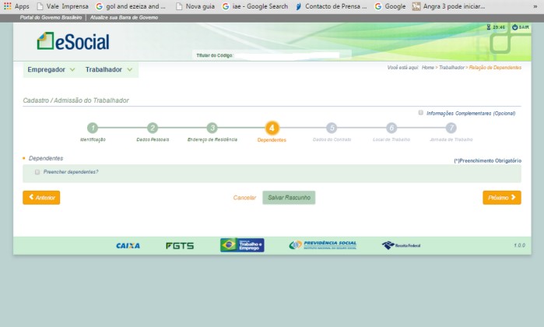
Task: Go to step 2 Dados Pessoais circle
Action: 153,128
